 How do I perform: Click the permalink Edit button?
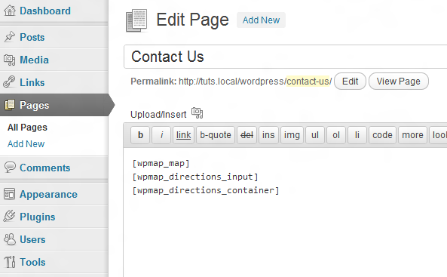(350, 82)
